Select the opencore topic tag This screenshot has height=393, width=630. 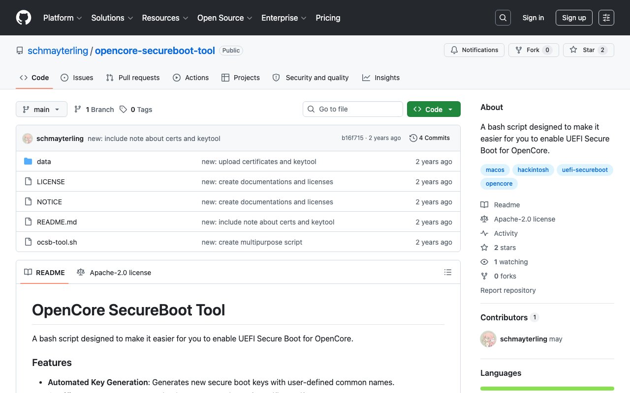coord(499,184)
